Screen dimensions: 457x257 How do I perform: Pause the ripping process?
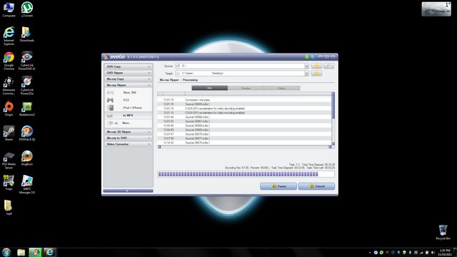pos(278,186)
